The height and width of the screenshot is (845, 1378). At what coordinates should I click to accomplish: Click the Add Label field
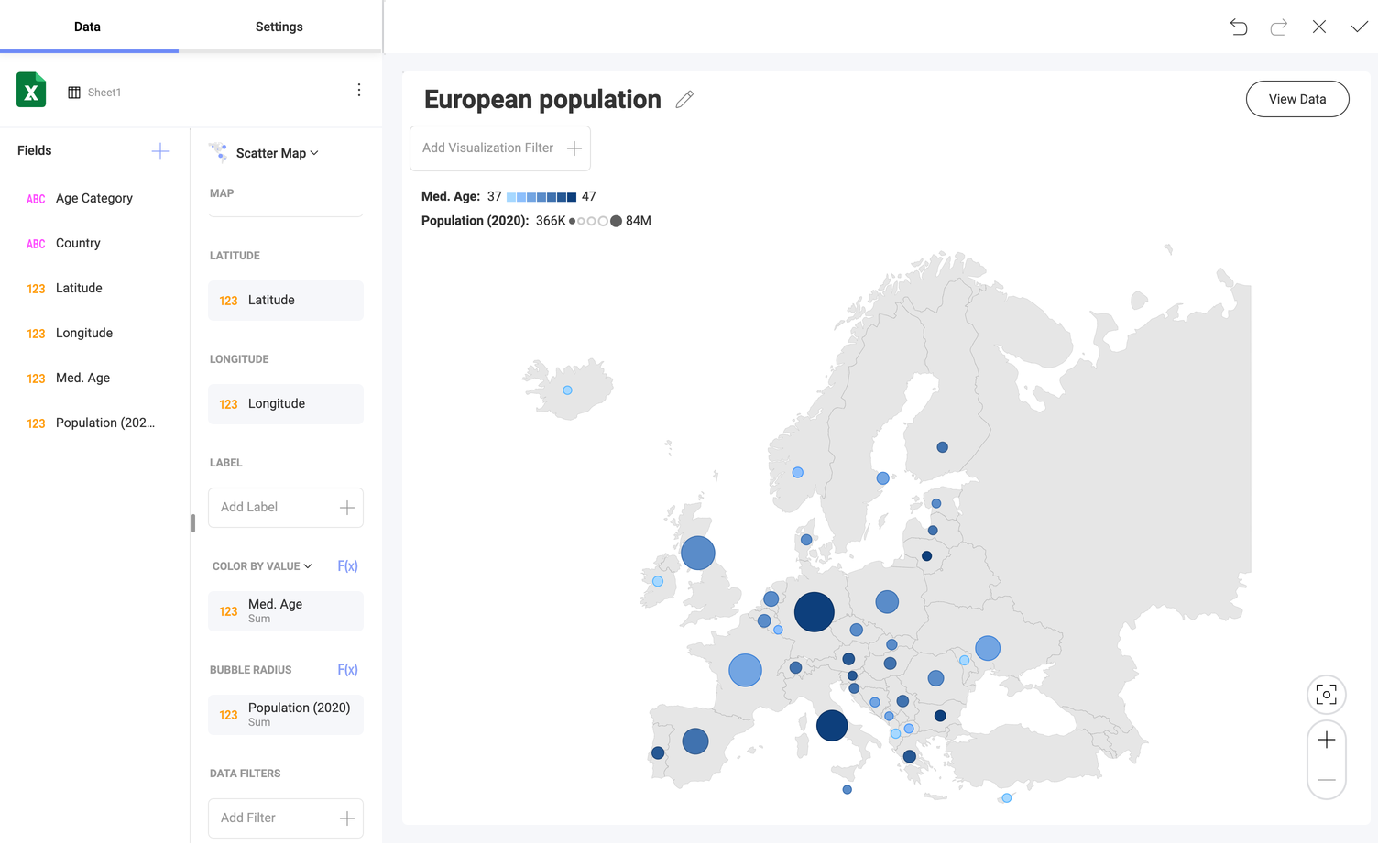tap(286, 508)
